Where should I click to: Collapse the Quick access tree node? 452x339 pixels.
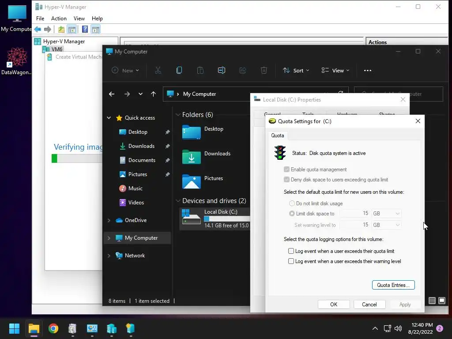(x=109, y=117)
